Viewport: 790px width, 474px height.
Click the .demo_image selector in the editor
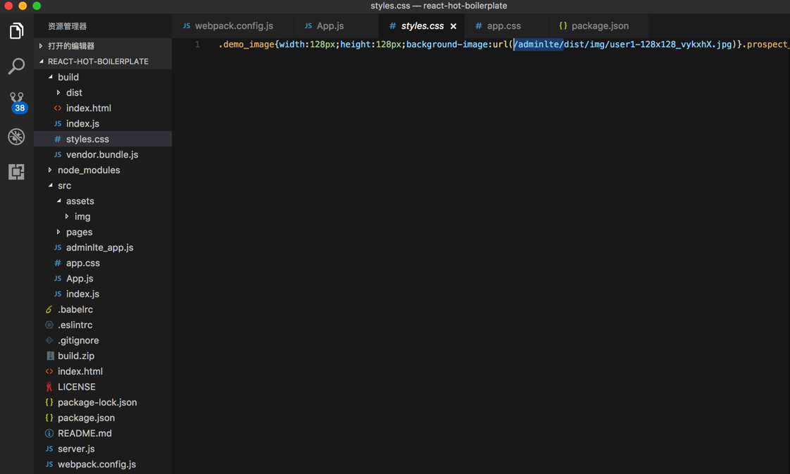tap(246, 44)
